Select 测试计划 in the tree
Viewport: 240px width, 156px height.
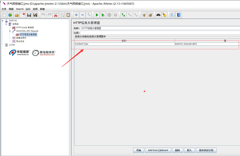click(x=13, y=21)
